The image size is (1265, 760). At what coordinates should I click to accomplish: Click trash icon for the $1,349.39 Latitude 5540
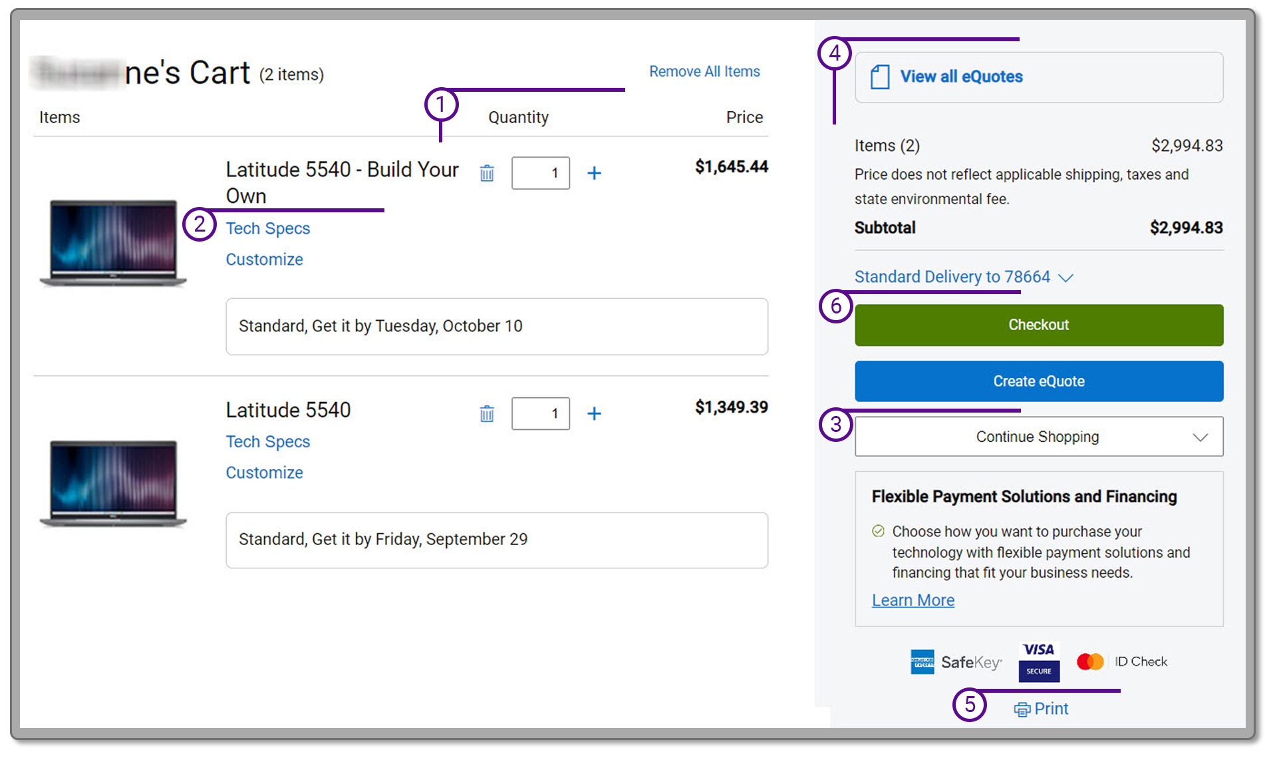[487, 413]
